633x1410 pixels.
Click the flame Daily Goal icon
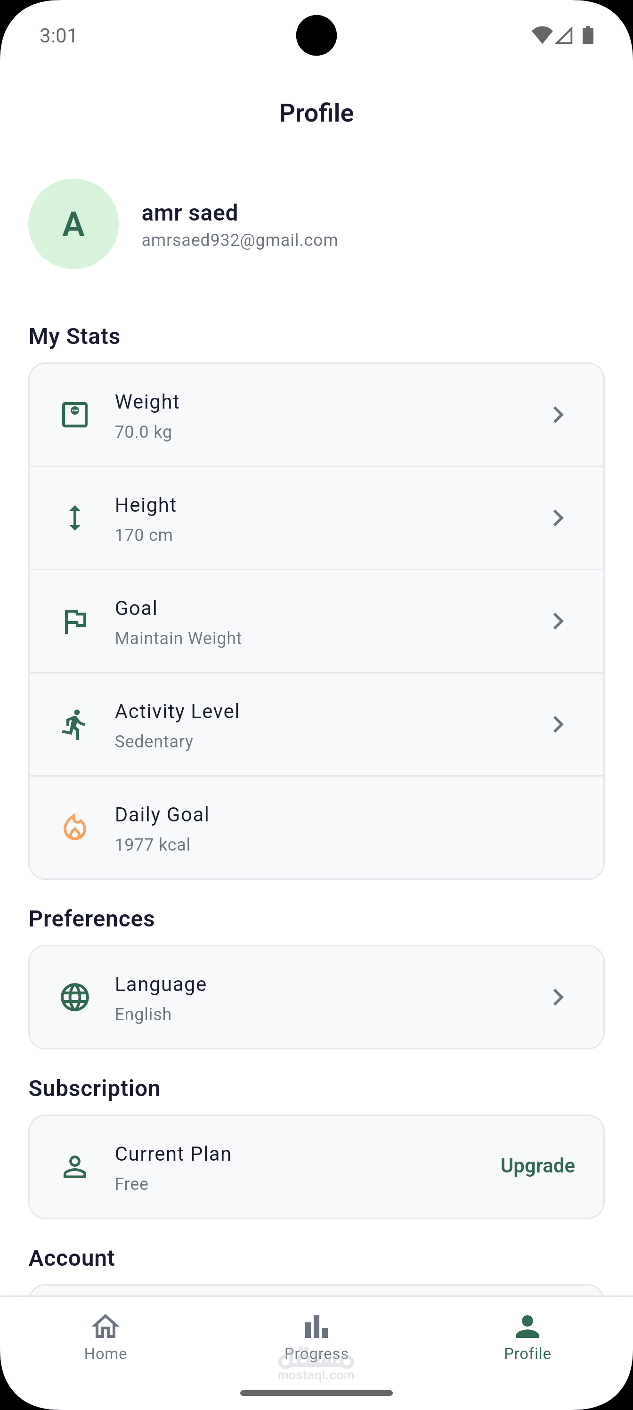tap(75, 828)
